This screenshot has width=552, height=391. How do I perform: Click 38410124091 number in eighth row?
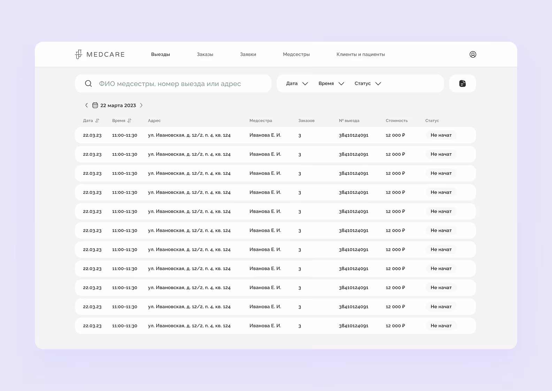(353, 269)
